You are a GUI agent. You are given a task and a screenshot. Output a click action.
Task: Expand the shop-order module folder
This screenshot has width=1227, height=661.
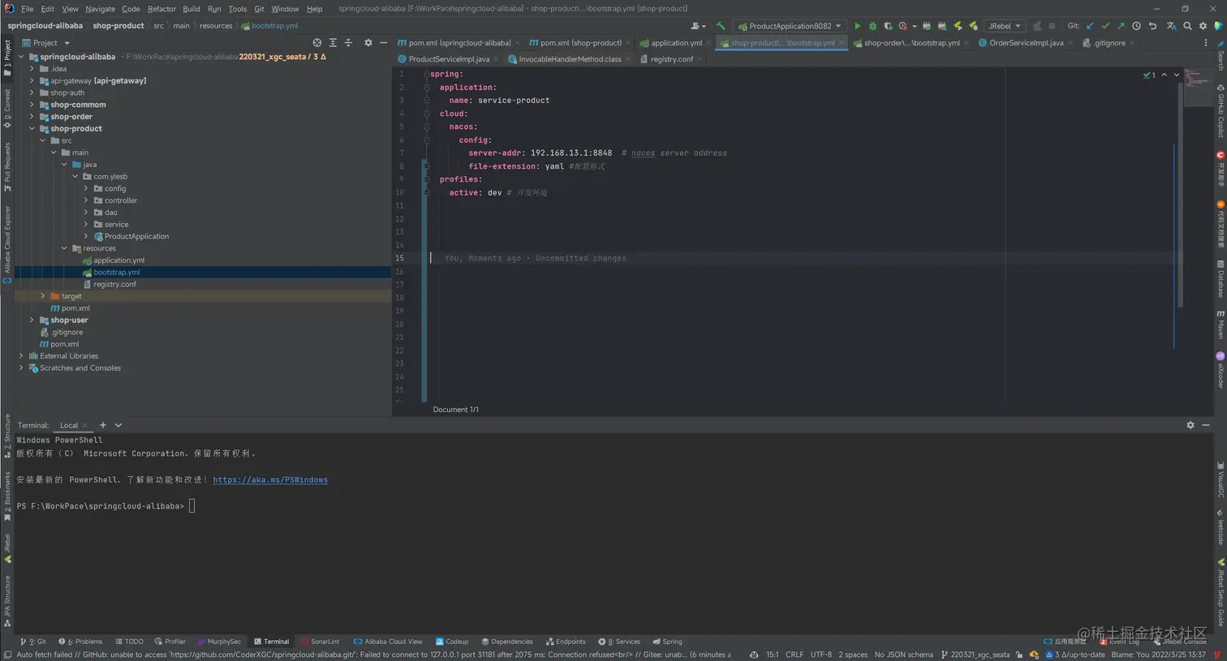32,117
